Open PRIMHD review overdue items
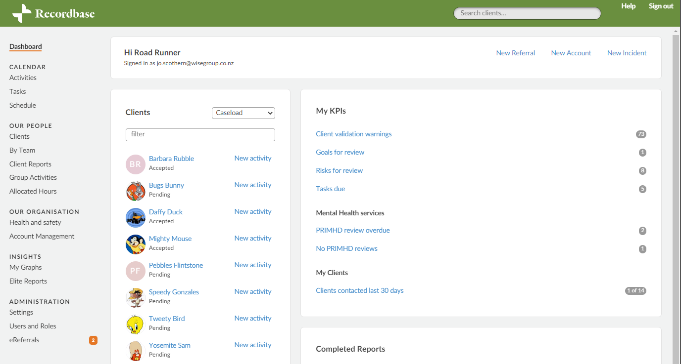This screenshot has width=681, height=364. coord(352,230)
